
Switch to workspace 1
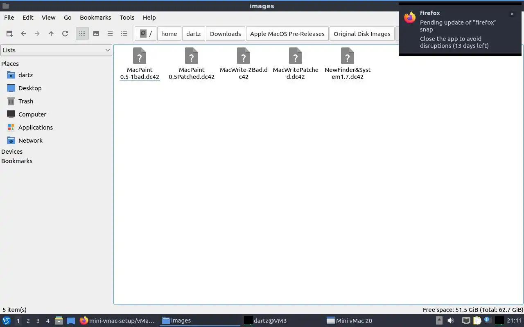[x=18, y=321]
